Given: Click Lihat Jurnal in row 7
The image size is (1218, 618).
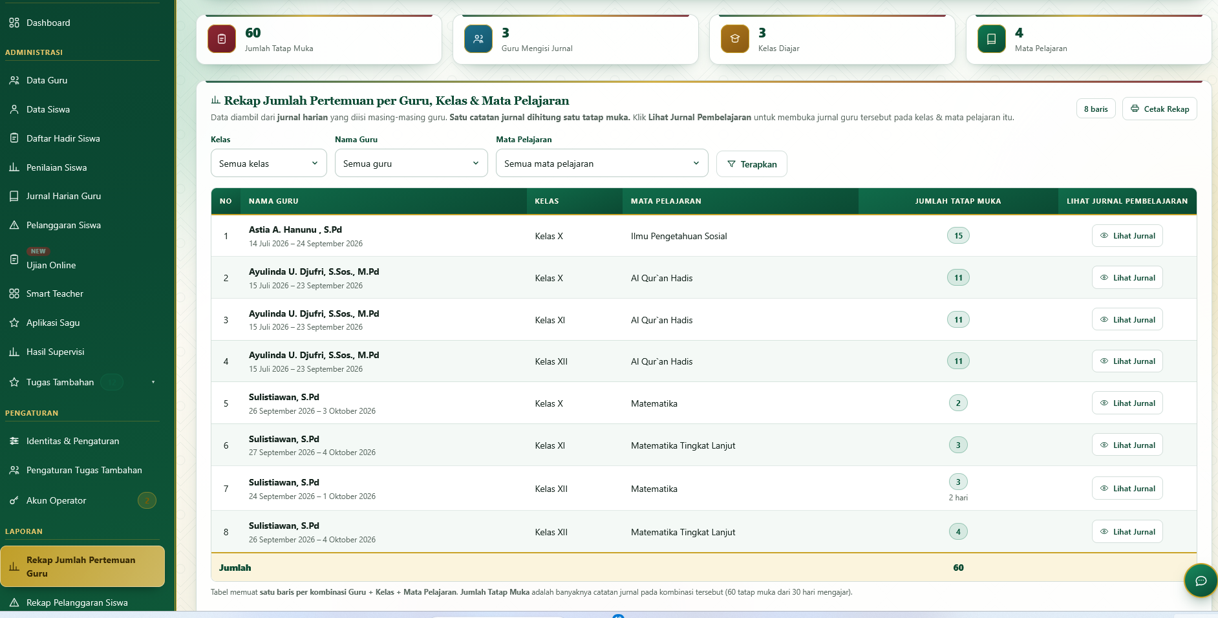Looking at the screenshot, I should coord(1127,488).
